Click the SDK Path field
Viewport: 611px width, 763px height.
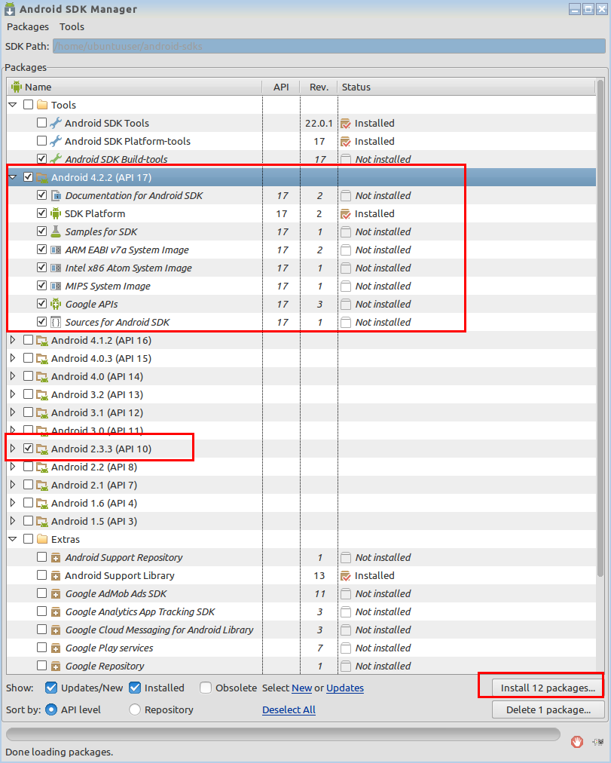pos(329,46)
